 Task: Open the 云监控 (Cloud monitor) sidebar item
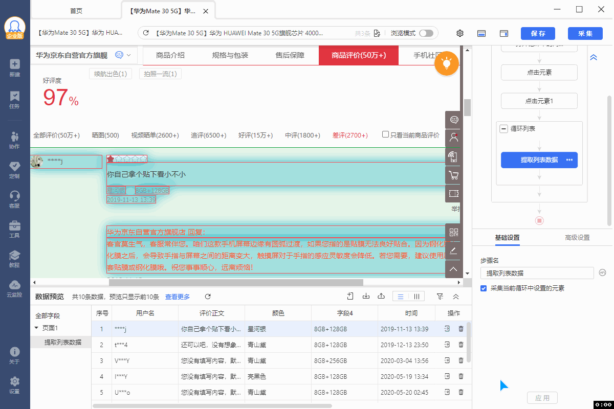click(x=15, y=288)
